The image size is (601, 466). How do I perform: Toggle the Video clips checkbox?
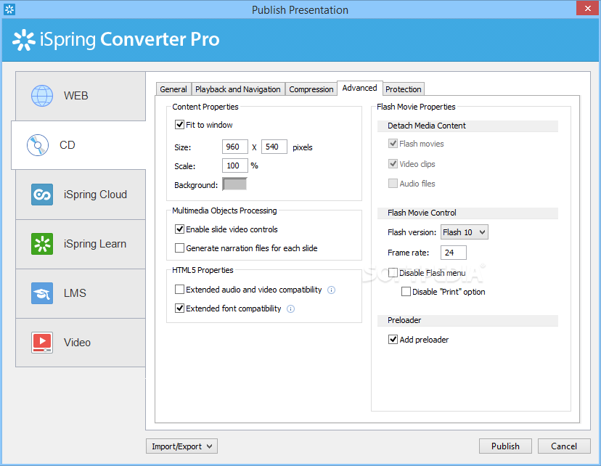click(x=393, y=163)
